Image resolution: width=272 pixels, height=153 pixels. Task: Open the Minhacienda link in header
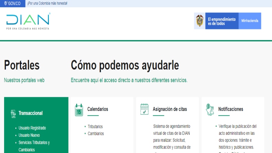tap(250, 21)
